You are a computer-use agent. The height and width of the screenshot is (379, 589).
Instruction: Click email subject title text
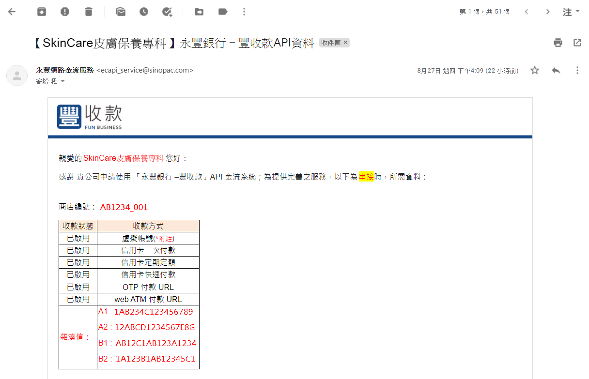[174, 43]
